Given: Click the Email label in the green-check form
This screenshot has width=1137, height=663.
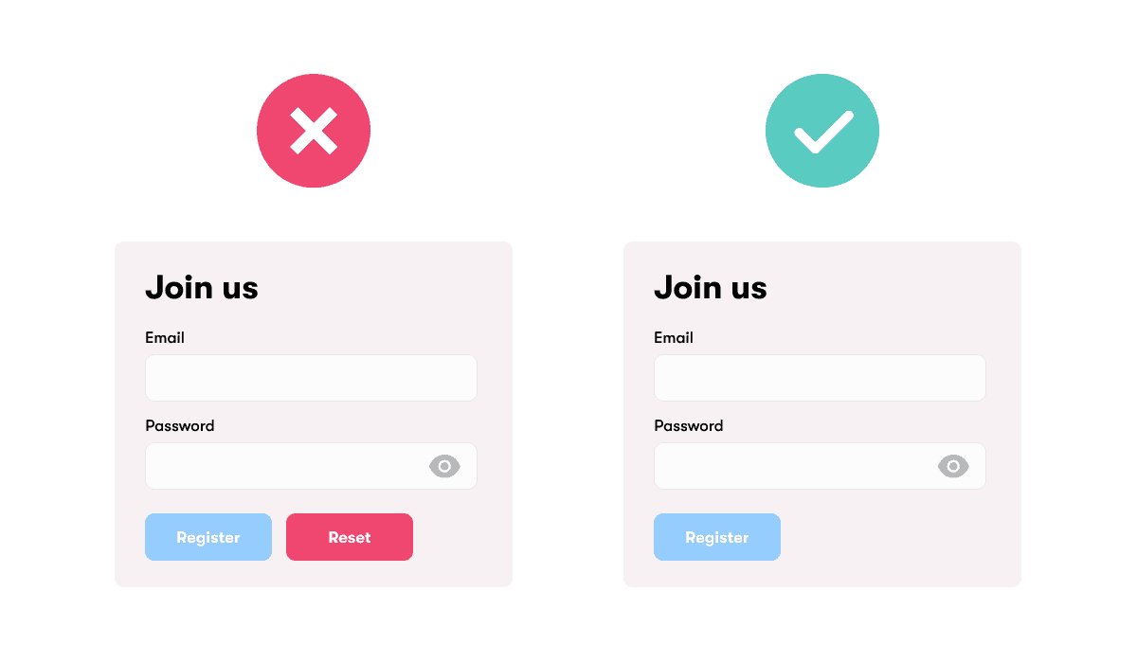Looking at the screenshot, I should (x=674, y=338).
